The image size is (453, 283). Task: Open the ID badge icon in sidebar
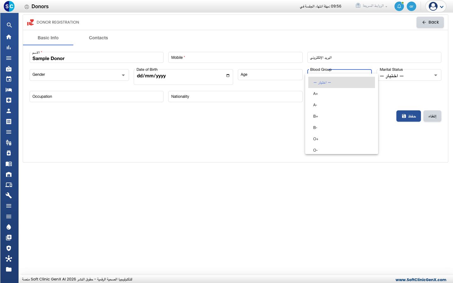pyautogui.click(x=9, y=69)
